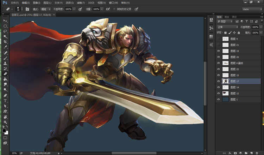This screenshot has height=155, width=264.
Task: Select the Smudge tool
Action: (5, 84)
